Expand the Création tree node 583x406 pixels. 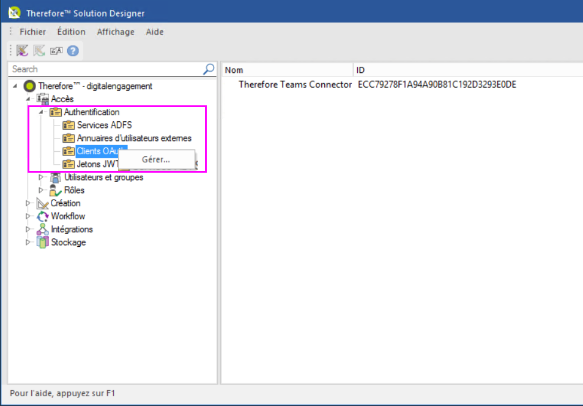[28, 203]
